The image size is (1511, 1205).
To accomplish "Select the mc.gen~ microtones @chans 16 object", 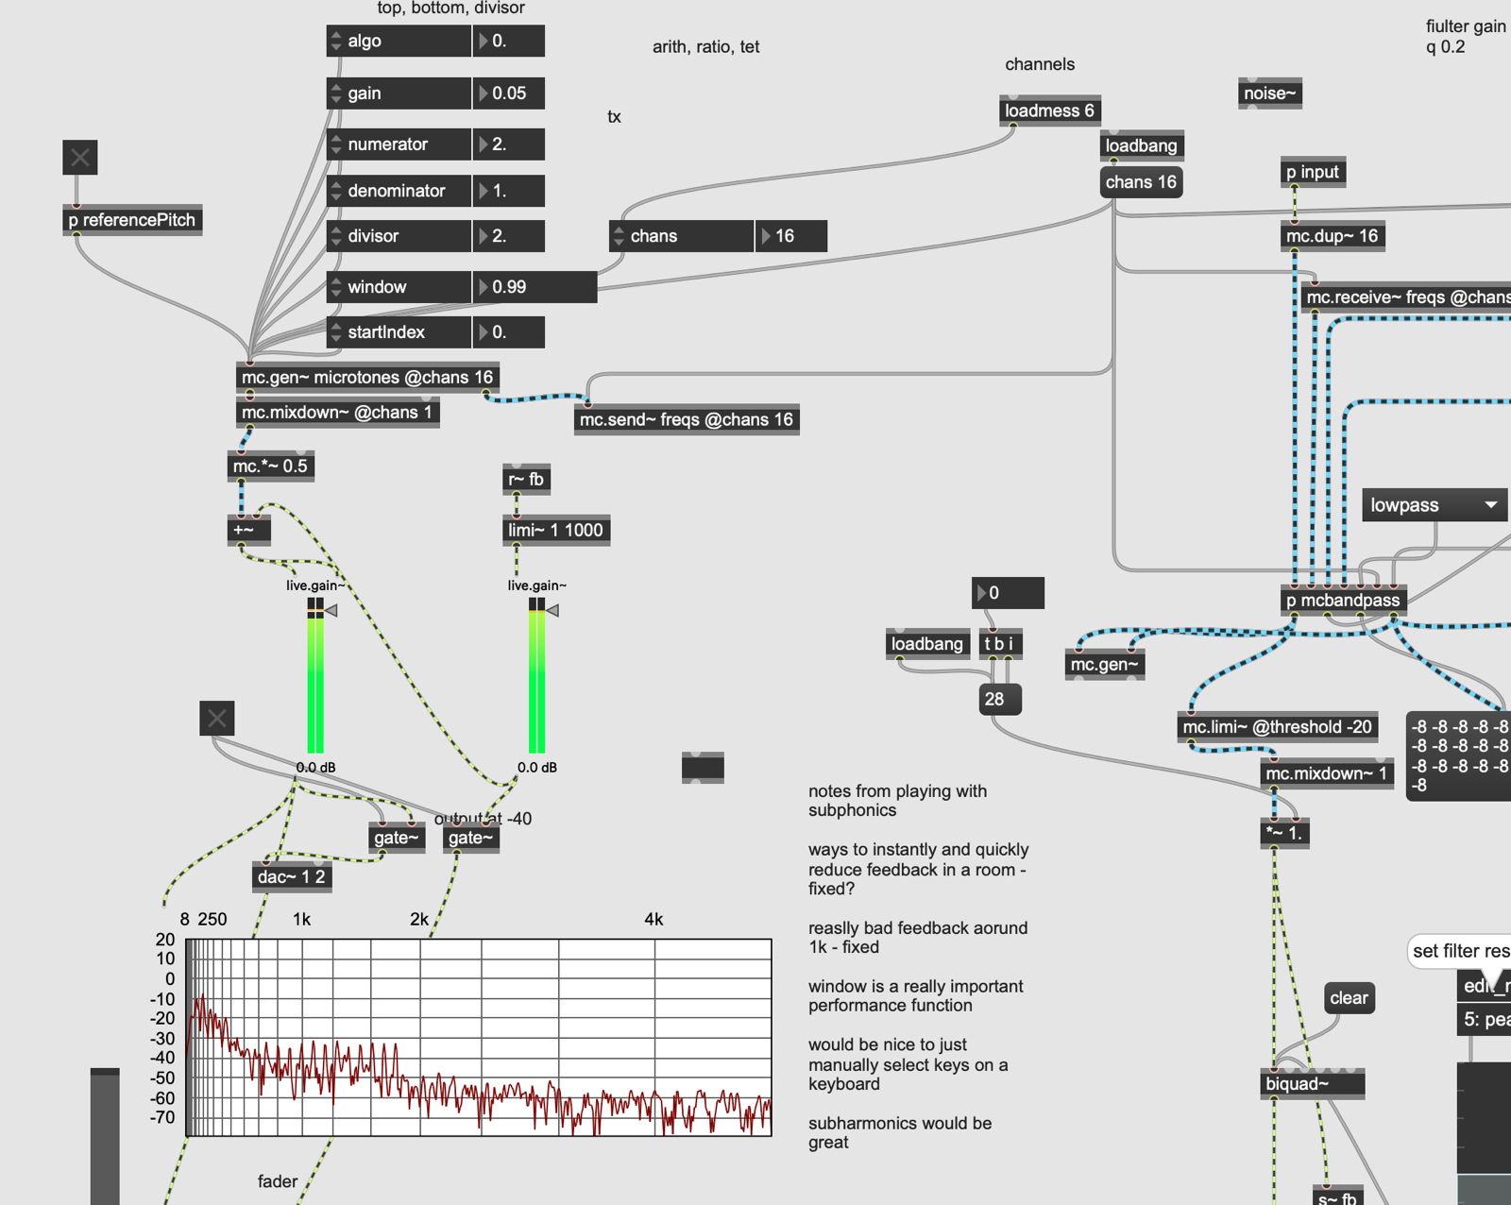I will tap(367, 378).
